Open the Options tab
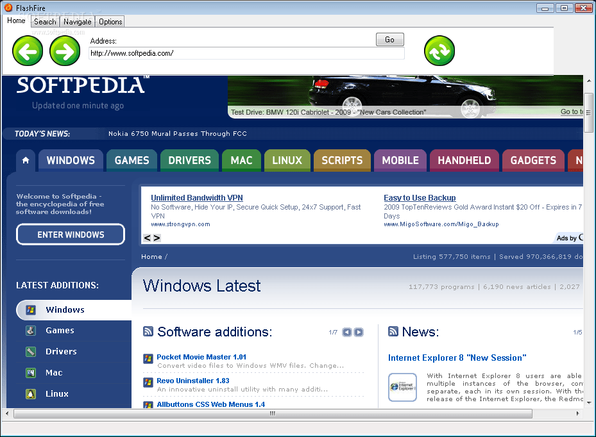This screenshot has height=437, width=596. (x=110, y=22)
